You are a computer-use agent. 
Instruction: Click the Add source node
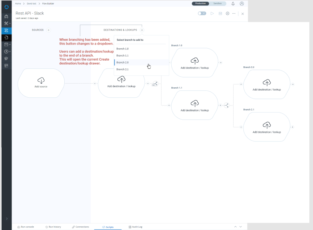[41, 83]
